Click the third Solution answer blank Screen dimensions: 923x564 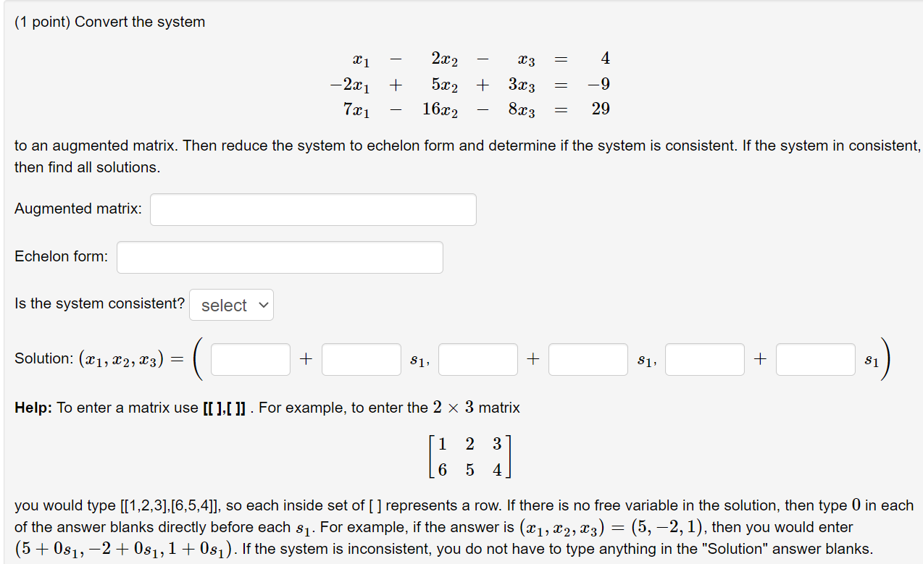coord(477,358)
